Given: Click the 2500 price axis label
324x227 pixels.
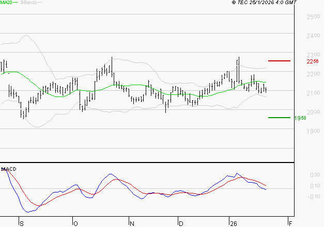Looking at the screenshot, I should point(313,17).
